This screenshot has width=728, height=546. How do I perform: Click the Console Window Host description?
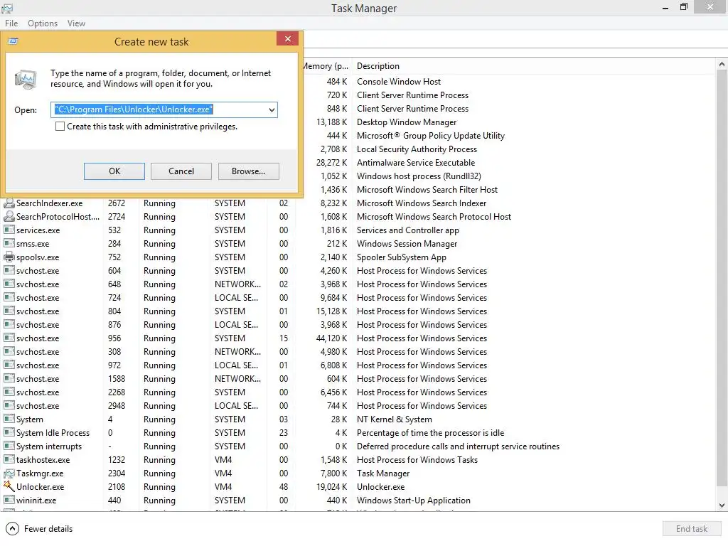point(398,82)
